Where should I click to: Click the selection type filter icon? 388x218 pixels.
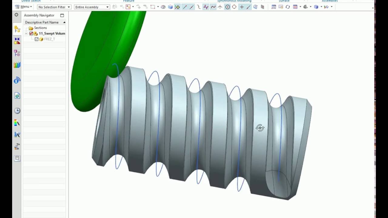[x=128, y=7]
